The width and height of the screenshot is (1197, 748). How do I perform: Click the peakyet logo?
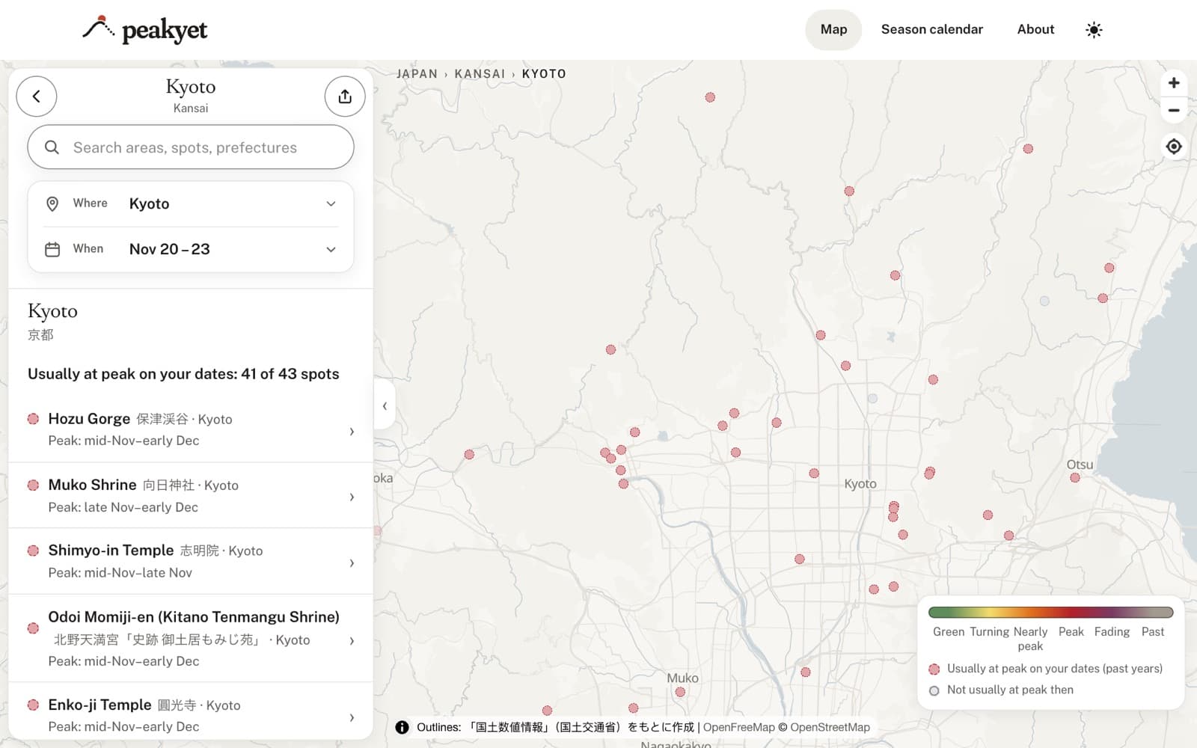144,30
